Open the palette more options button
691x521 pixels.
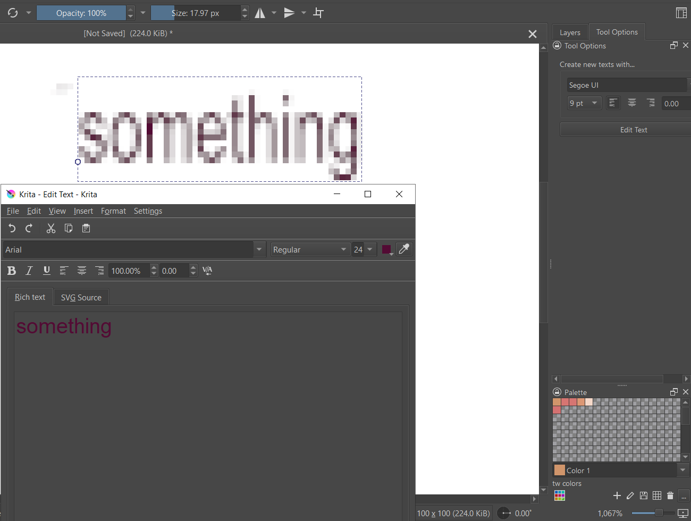coord(684,495)
